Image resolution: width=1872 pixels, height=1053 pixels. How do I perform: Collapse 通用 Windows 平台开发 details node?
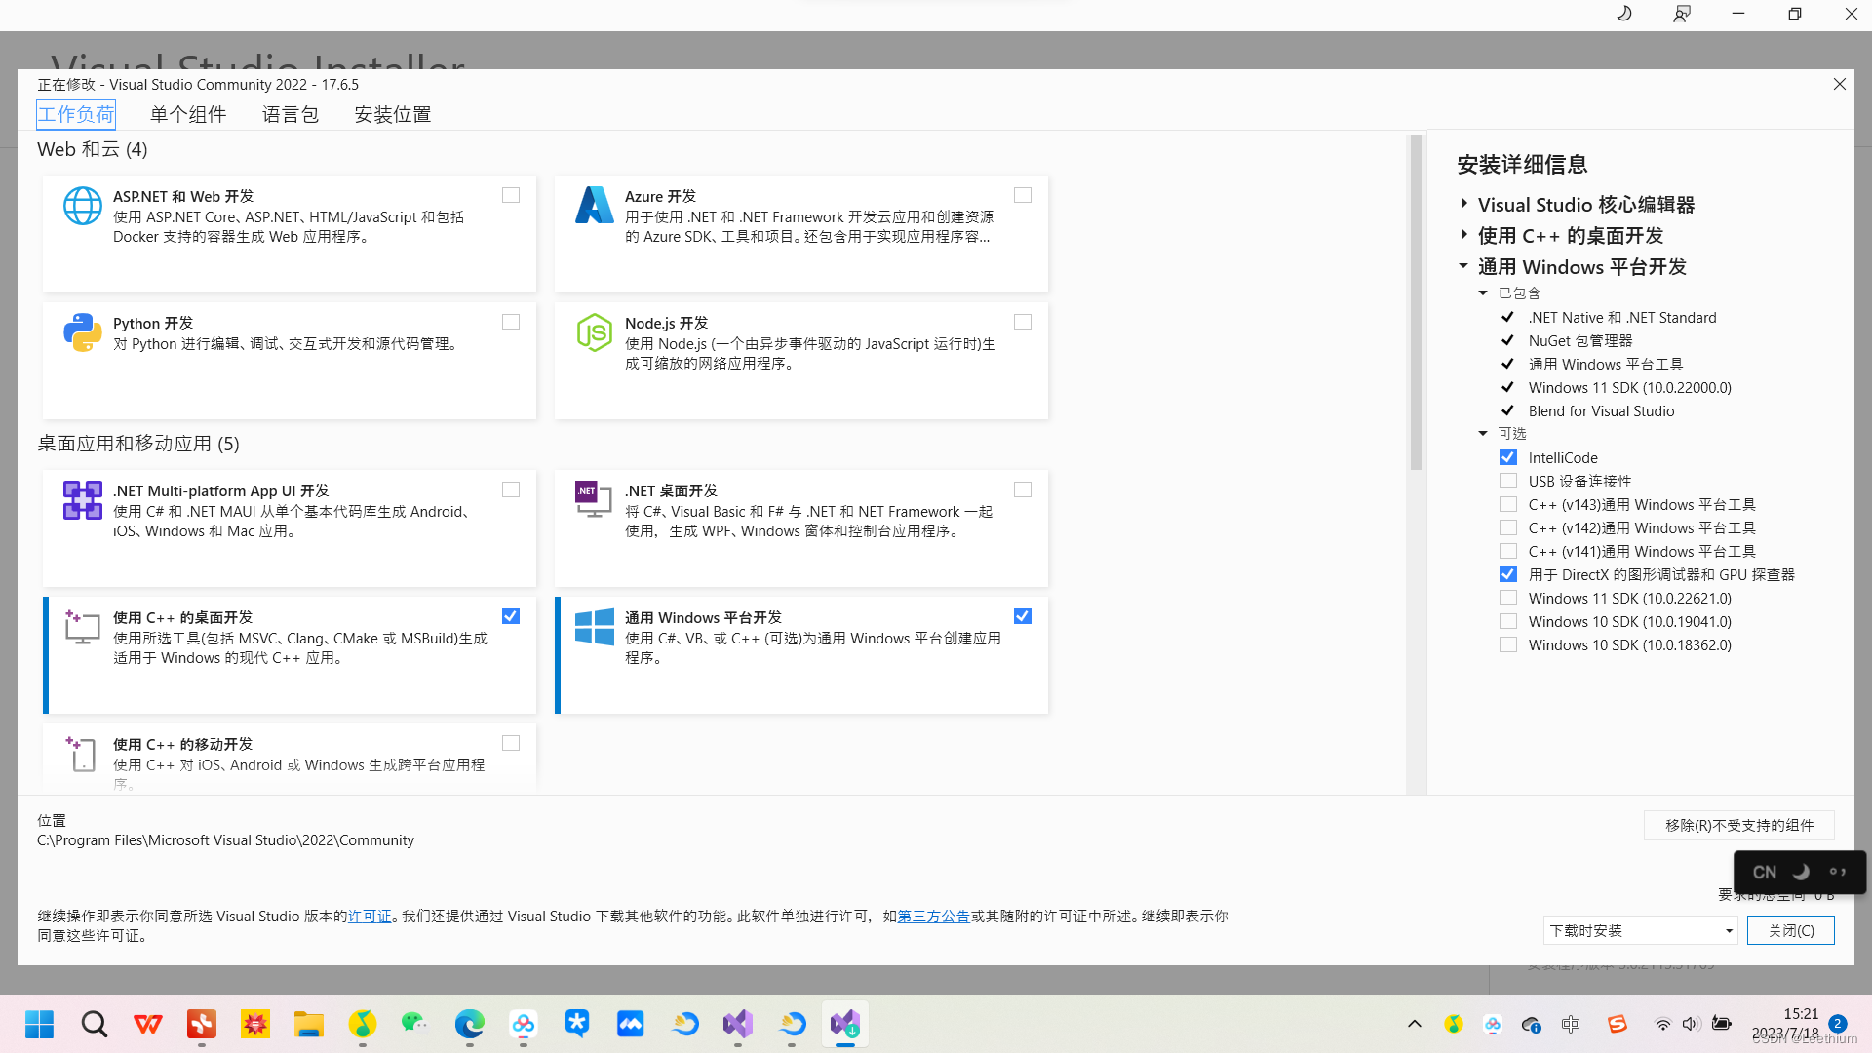[1463, 266]
